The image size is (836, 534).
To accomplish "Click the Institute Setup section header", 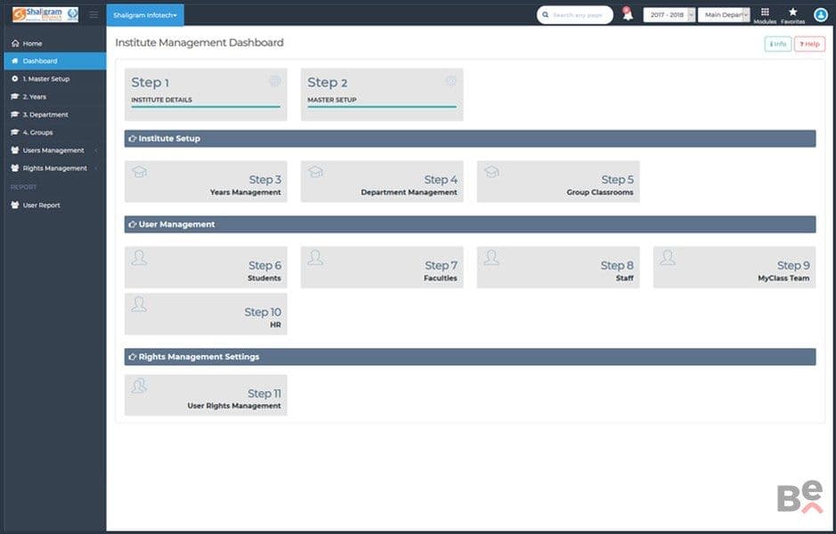I will (470, 139).
